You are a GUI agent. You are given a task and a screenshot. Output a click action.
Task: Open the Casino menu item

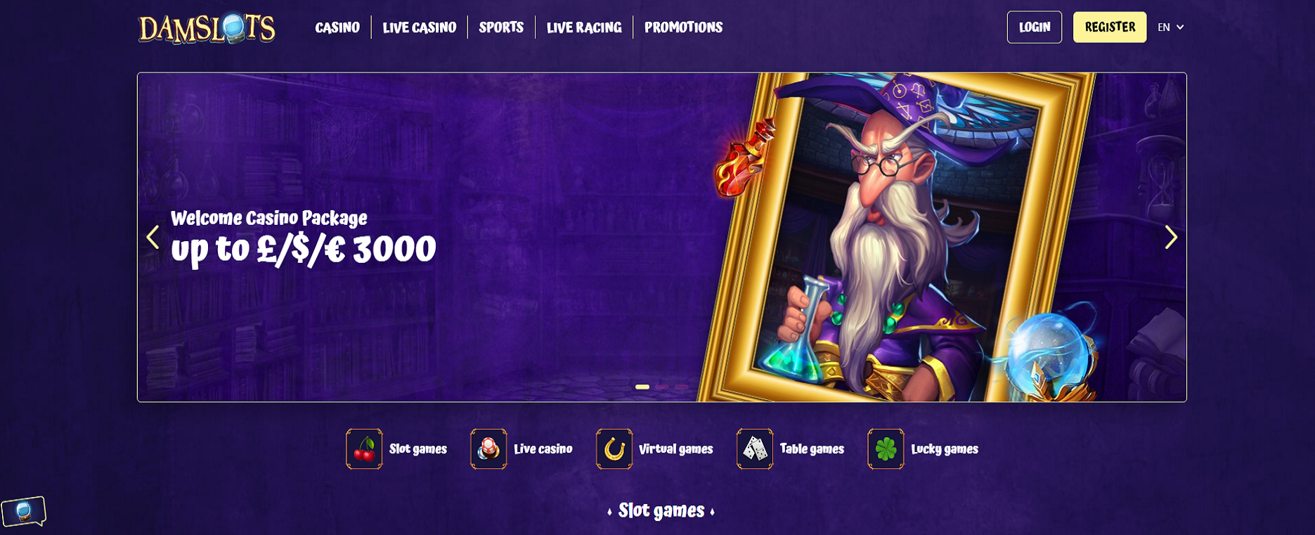click(x=337, y=27)
